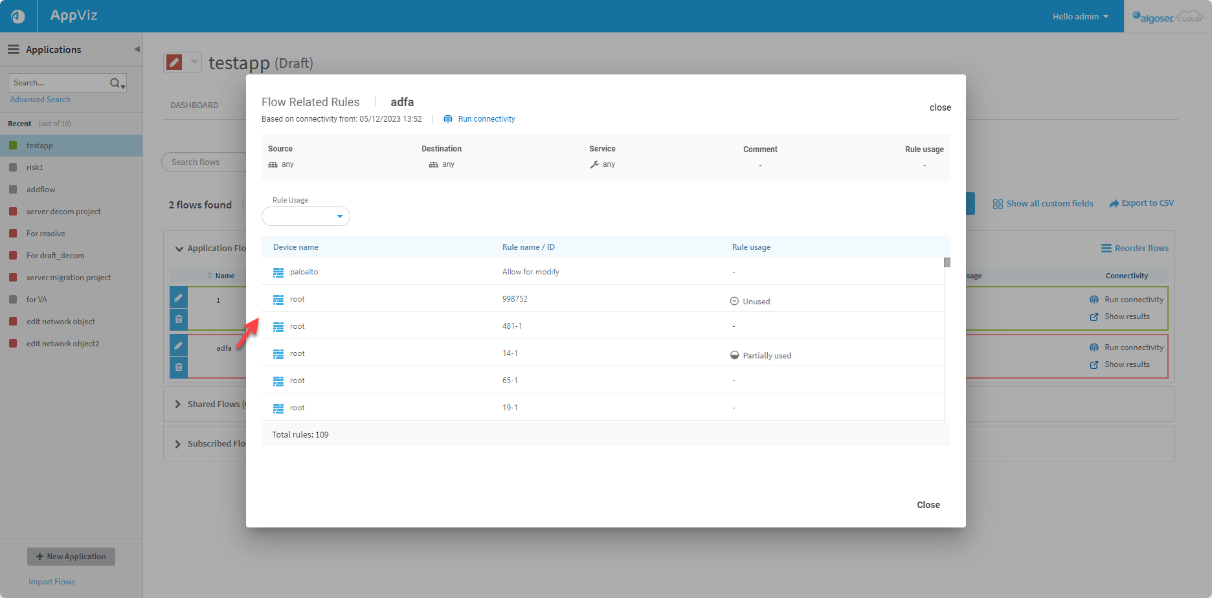1212x598 pixels.
Task: Click the paloalto device icon
Action: (x=278, y=272)
